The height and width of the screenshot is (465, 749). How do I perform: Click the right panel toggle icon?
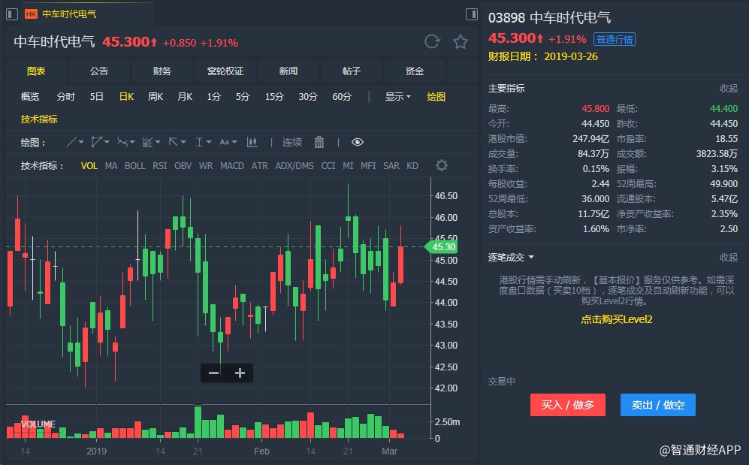pyautogui.click(x=472, y=14)
